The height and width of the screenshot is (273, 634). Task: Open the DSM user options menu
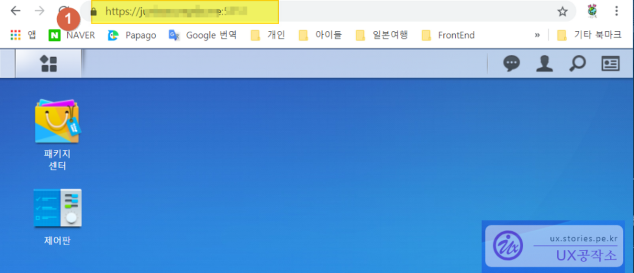(544, 64)
